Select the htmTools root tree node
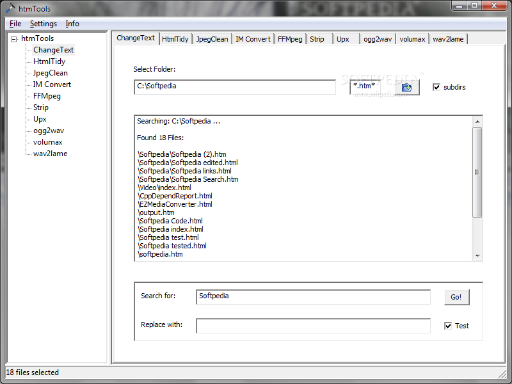 pos(37,38)
